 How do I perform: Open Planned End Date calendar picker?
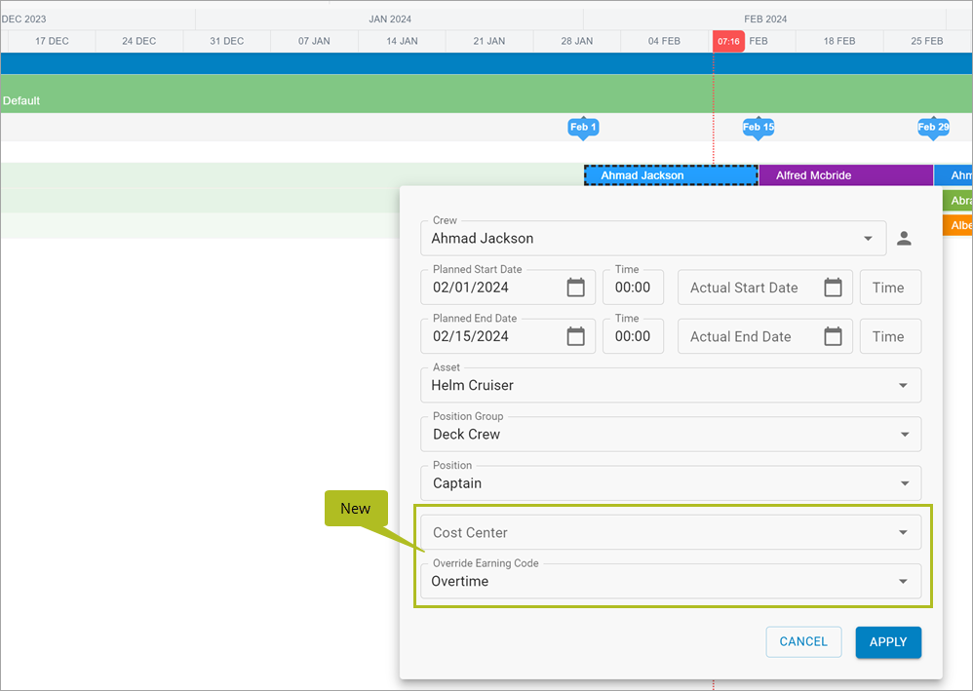pyautogui.click(x=575, y=336)
